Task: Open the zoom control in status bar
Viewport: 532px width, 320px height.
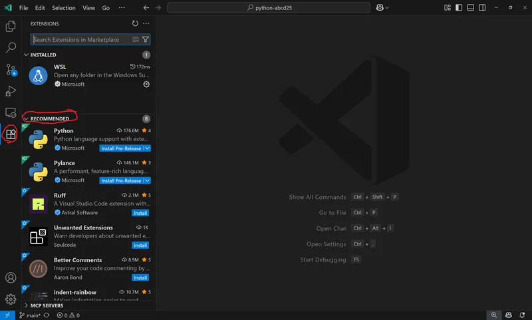Action: [494, 315]
